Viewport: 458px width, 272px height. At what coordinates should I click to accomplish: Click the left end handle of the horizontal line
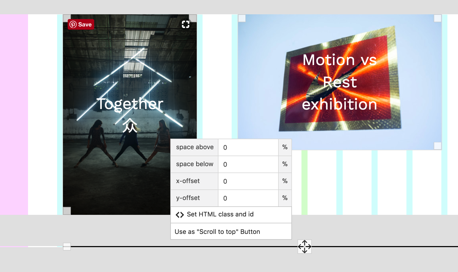[67, 247]
